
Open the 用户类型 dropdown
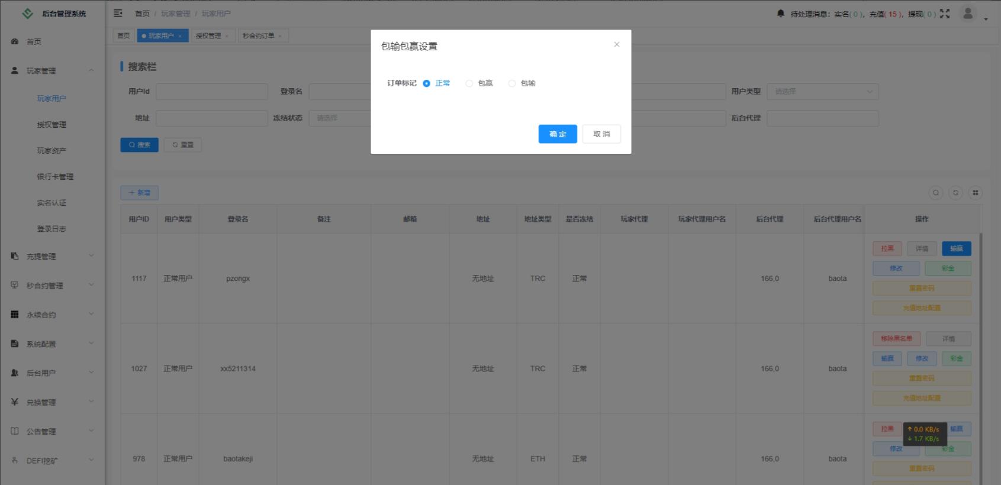822,92
